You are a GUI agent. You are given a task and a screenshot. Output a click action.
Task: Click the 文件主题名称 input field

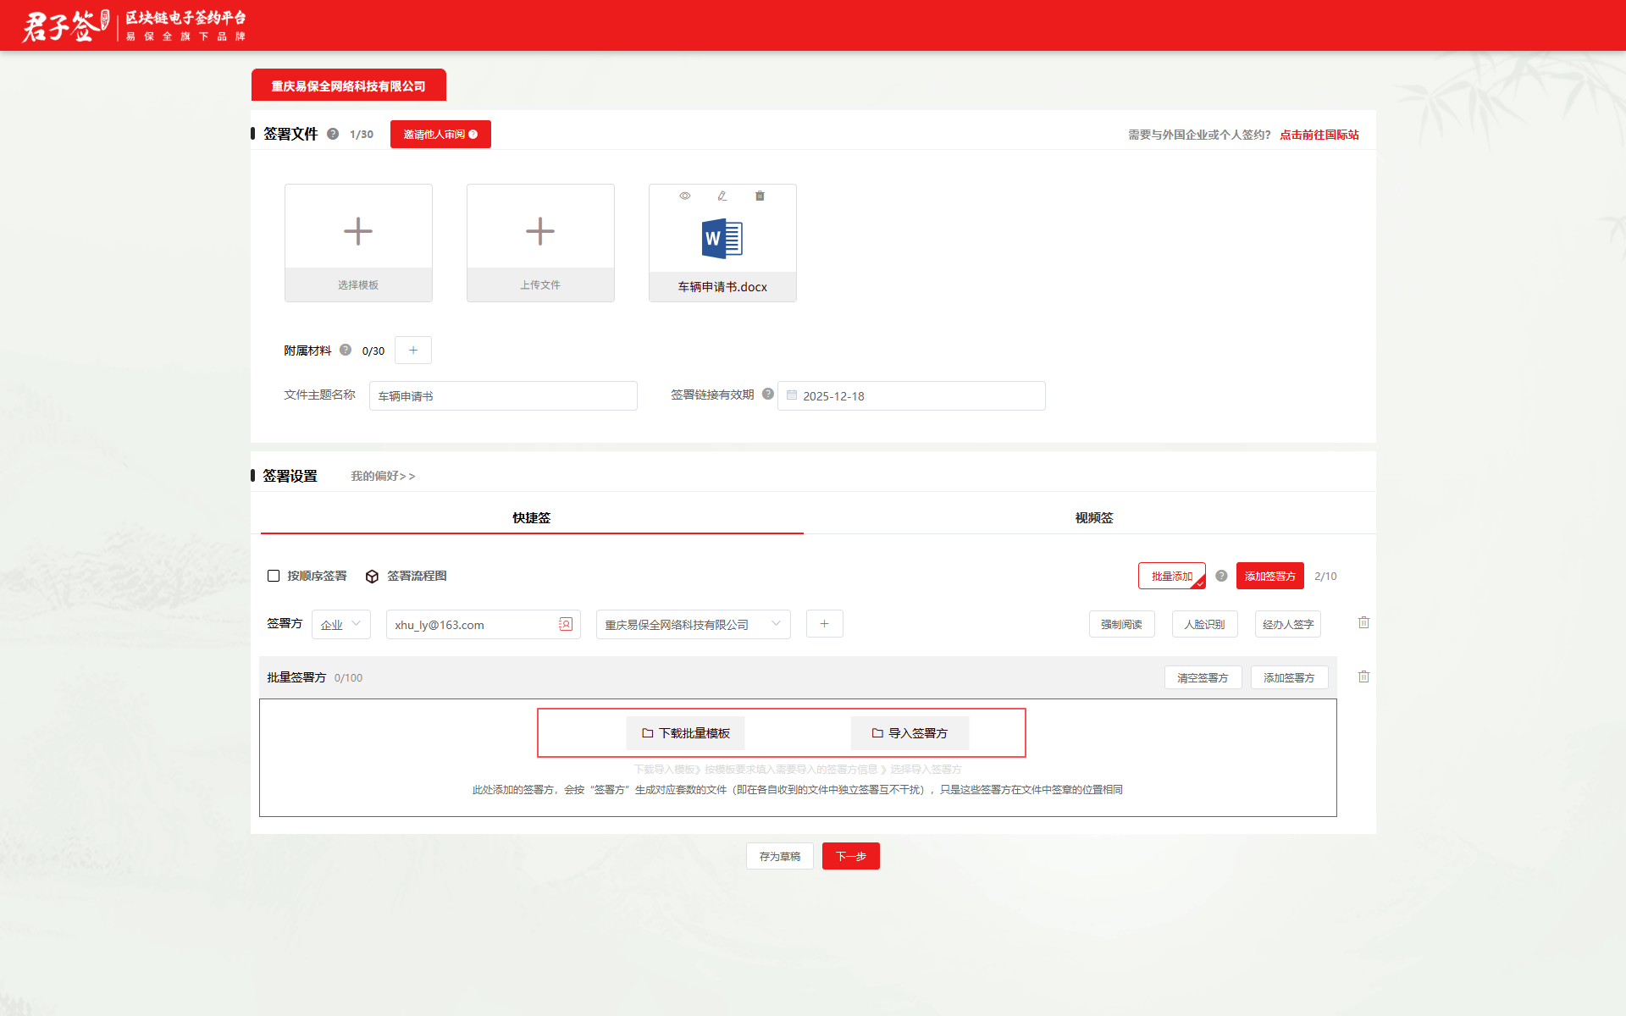503,395
